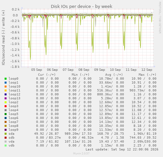The height and width of the screenshot is (157, 163).
Task: Select the sdb legend label
Action: pos(11,138)
